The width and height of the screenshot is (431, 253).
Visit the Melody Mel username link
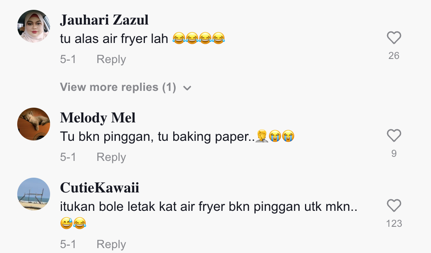[x=98, y=118]
